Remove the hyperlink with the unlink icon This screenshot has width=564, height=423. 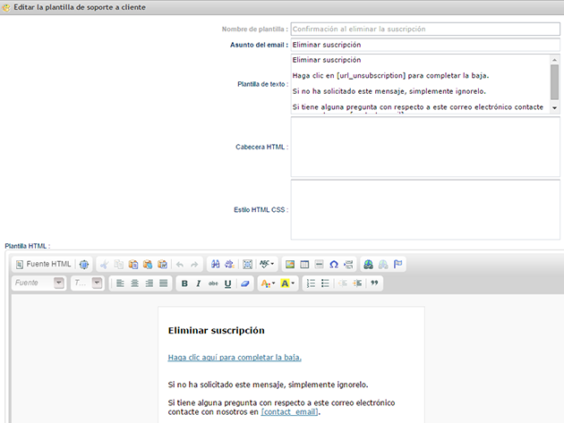tap(383, 265)
